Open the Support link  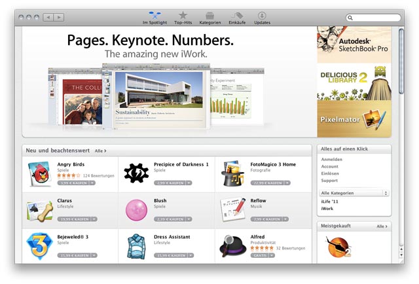click(x=329, y=181)
